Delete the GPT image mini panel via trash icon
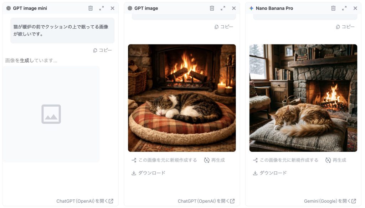This screenshot has width=365, height=208. 91,9
